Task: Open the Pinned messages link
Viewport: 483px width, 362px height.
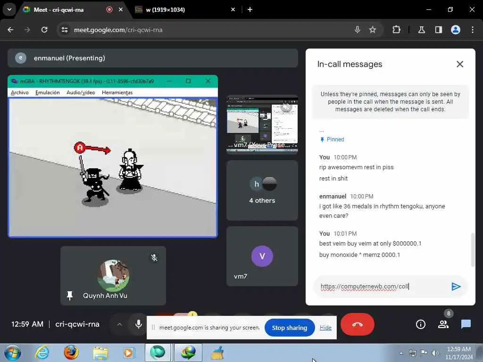Action: (332, 140)
